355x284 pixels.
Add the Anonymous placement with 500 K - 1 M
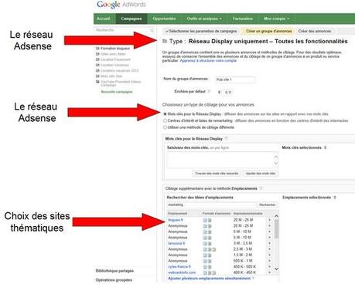(270, 261)
